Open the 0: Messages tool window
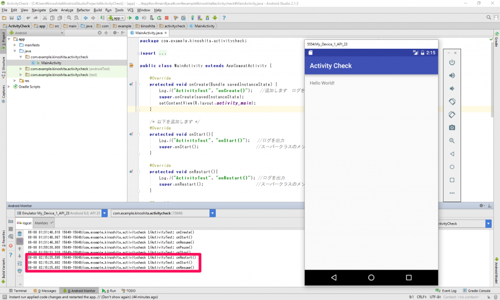This screenshot has width=500, height=300. pos(45,291)
